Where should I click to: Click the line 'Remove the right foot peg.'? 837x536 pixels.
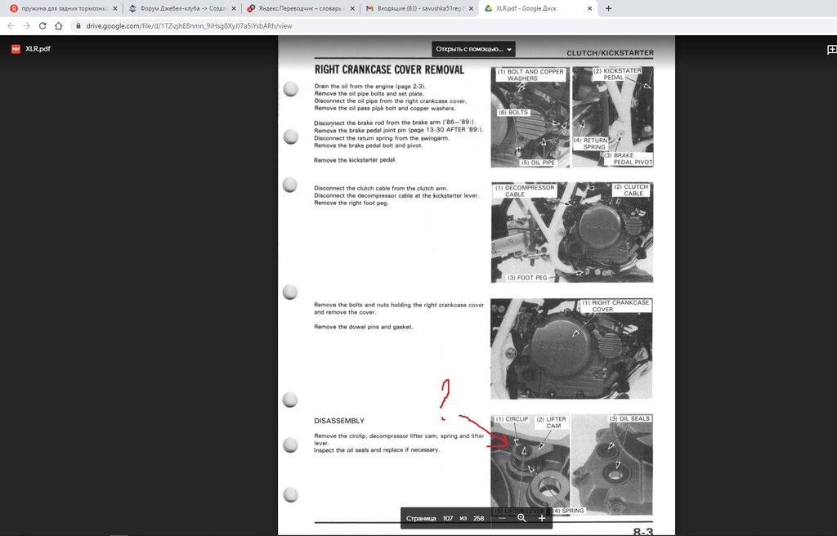351,203
